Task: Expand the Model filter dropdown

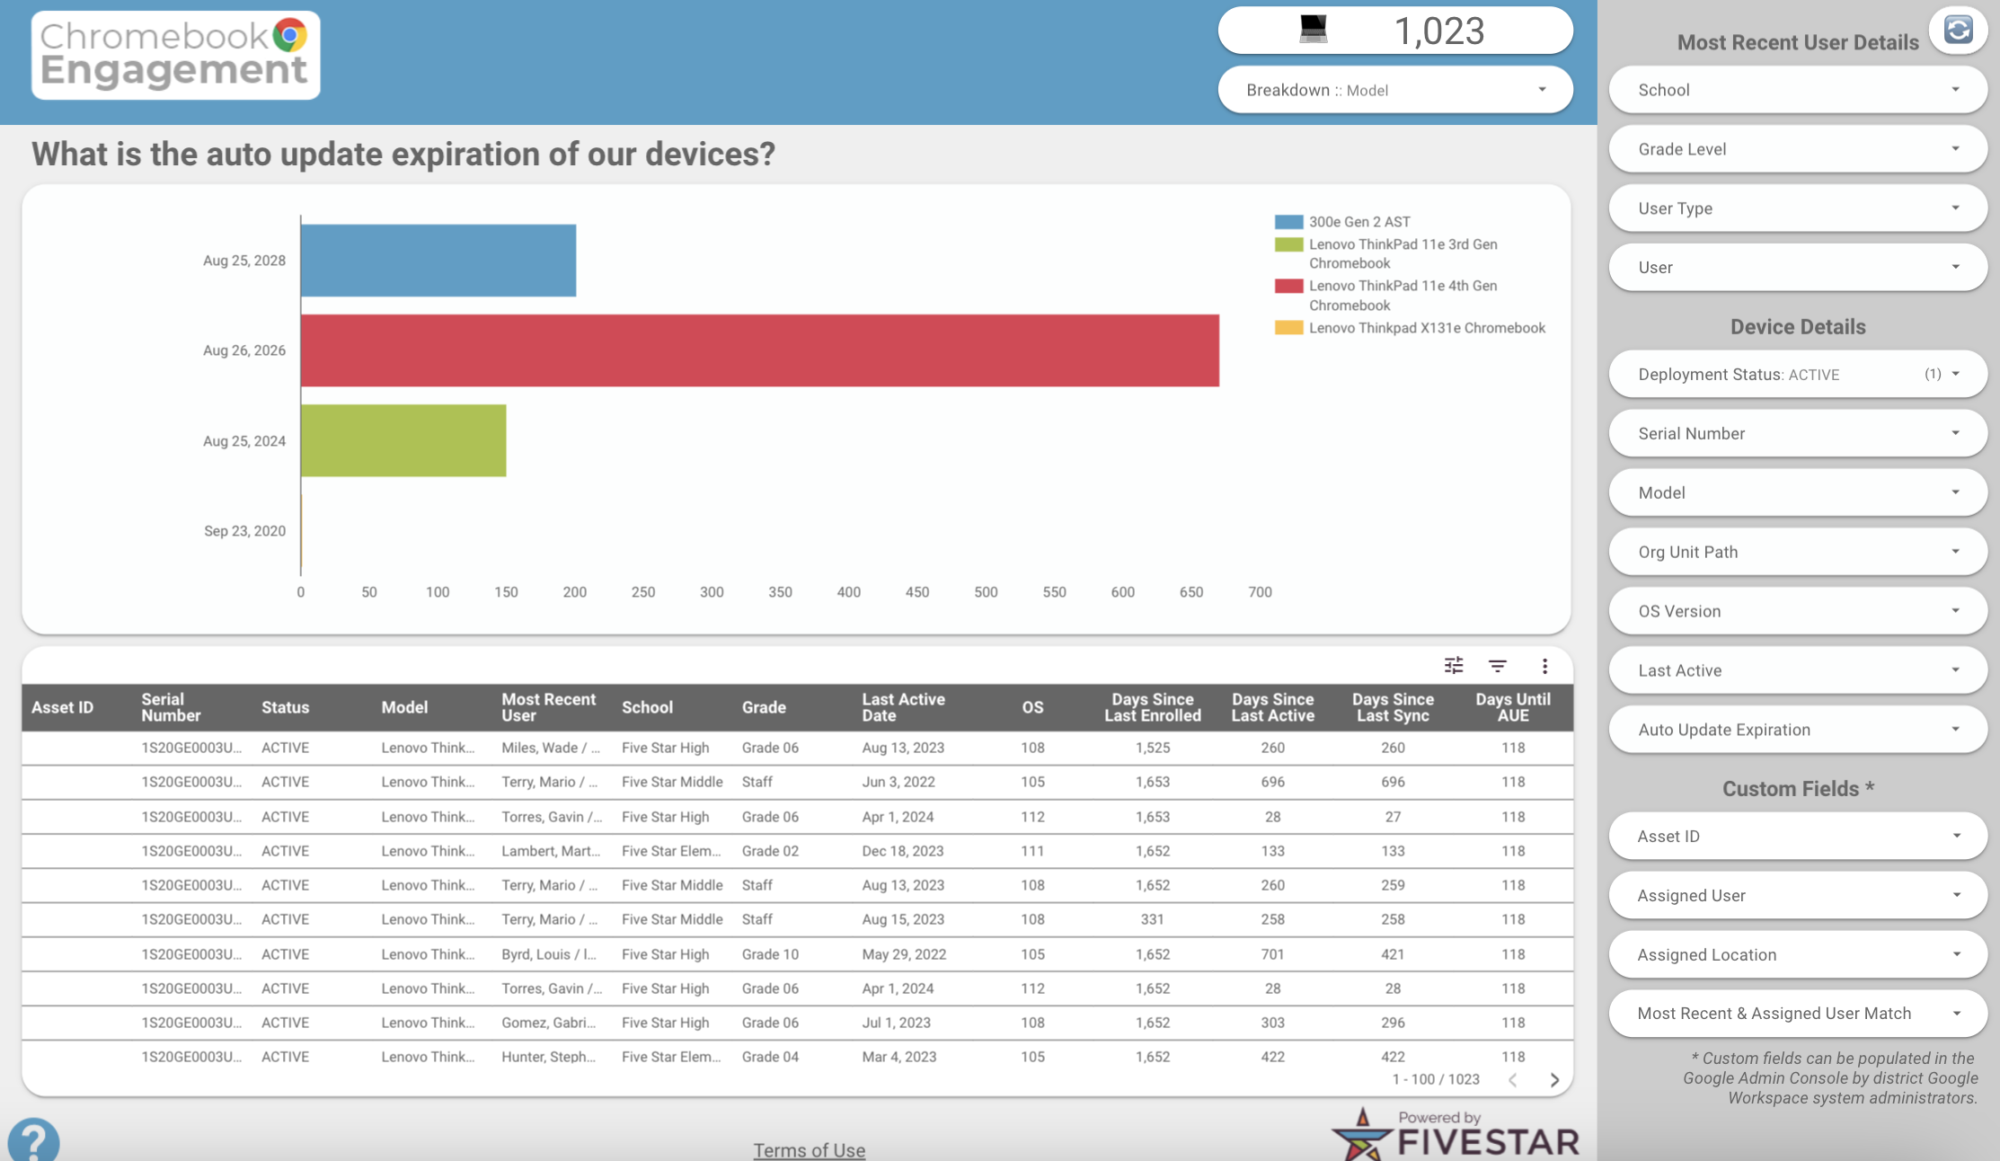Action: [1798, 492]
